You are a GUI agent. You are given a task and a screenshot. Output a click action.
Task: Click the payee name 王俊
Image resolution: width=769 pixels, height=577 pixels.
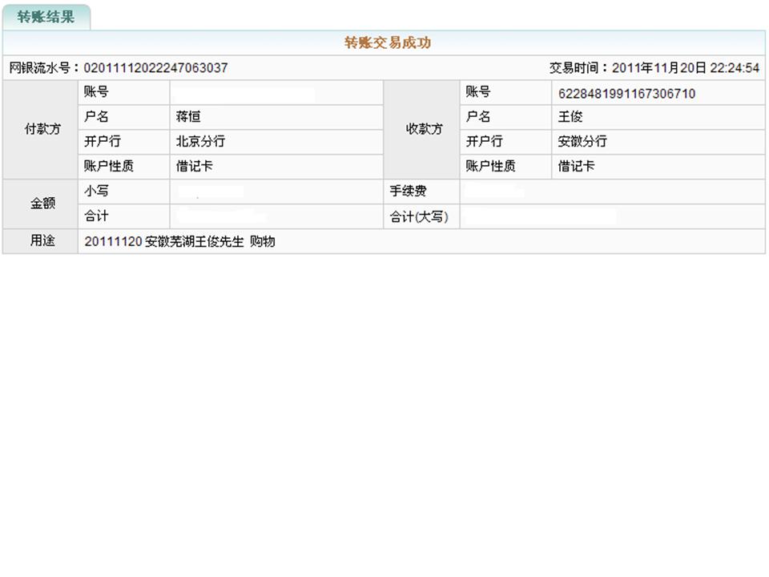click(x=570, y=117)
